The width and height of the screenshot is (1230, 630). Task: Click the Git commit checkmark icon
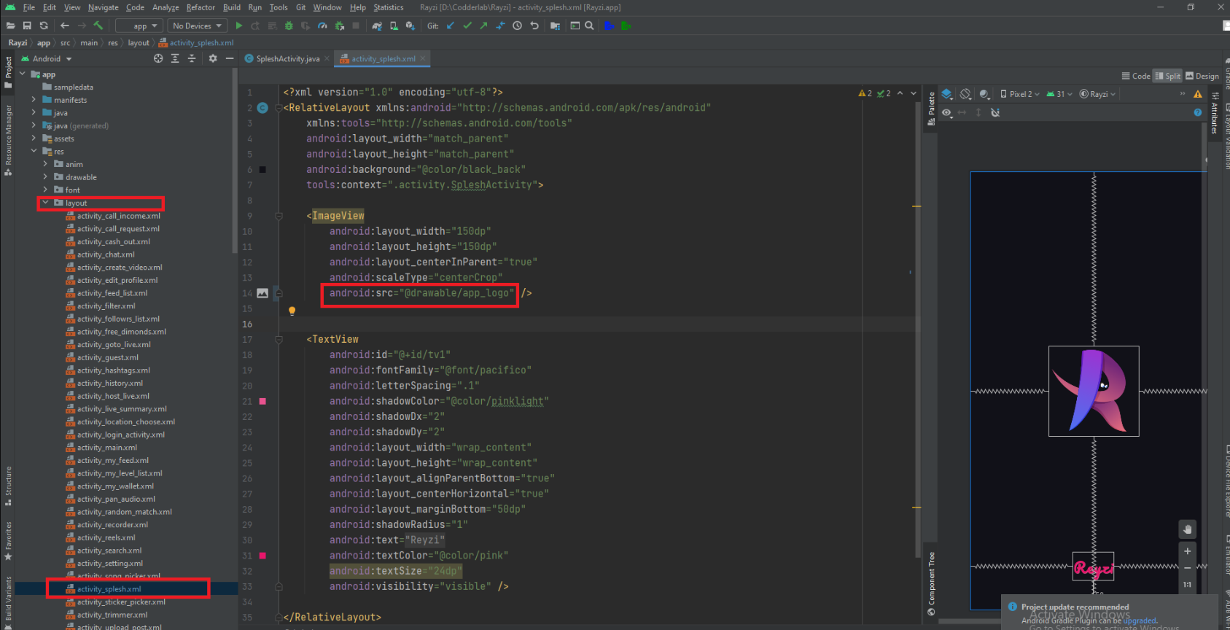(x=467, y=26)
